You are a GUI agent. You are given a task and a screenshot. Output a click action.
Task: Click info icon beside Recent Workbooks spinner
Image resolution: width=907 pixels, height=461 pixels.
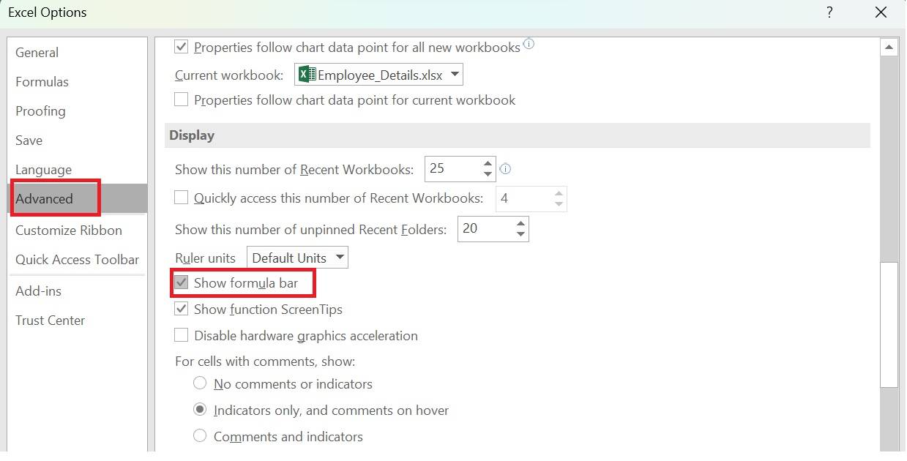click(x=504, y=169)
